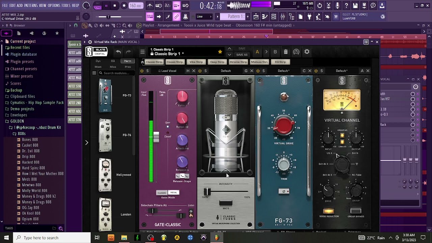Select EQ module category tab

(x=113, y=61)
